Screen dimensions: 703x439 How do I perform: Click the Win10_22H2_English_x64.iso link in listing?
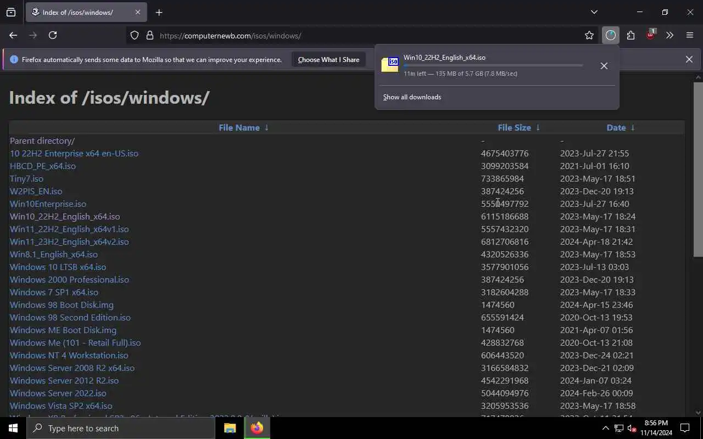click(x=65, y=217)
